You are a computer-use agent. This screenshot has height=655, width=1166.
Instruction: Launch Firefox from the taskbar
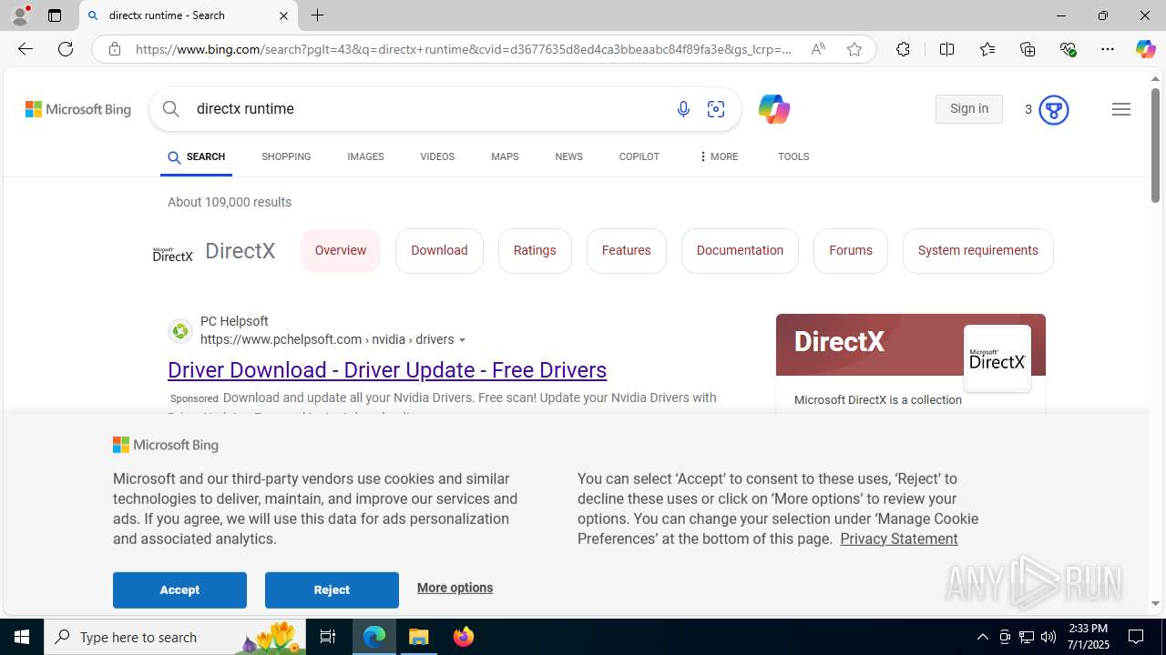pos(463,637)
